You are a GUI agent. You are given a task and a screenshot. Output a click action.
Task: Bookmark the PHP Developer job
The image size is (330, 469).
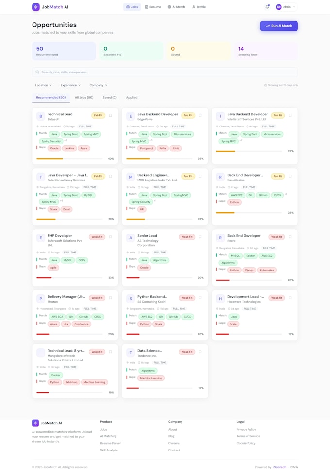[x=110, y=237]
